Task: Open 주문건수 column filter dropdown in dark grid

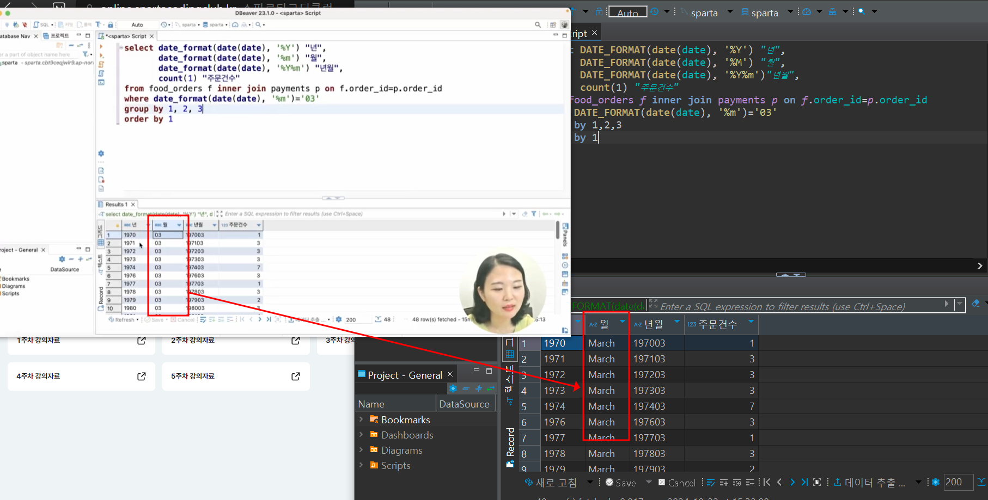Action: pyautogui.click(x=751, y=322)
